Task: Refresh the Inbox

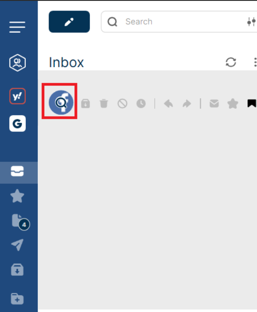Action: pos(231,62)
